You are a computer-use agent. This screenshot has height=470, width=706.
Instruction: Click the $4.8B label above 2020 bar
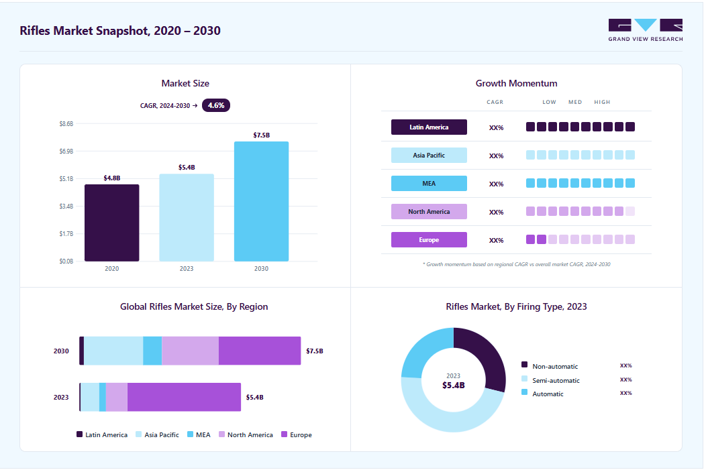[112, 178]
